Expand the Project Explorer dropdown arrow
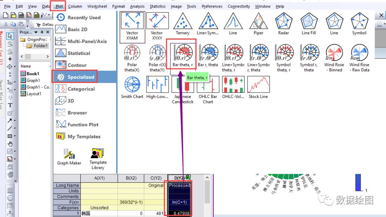This screenshot has width=386, height=217. pyautogui.click(x=36, y=32)
